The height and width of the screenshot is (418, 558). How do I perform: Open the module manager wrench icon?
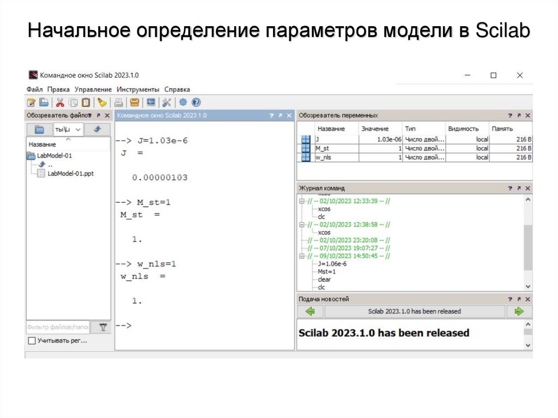point(166,102)
